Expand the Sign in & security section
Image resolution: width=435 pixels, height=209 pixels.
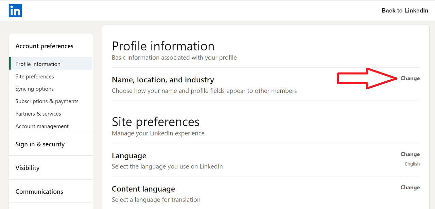click(40, 144)
